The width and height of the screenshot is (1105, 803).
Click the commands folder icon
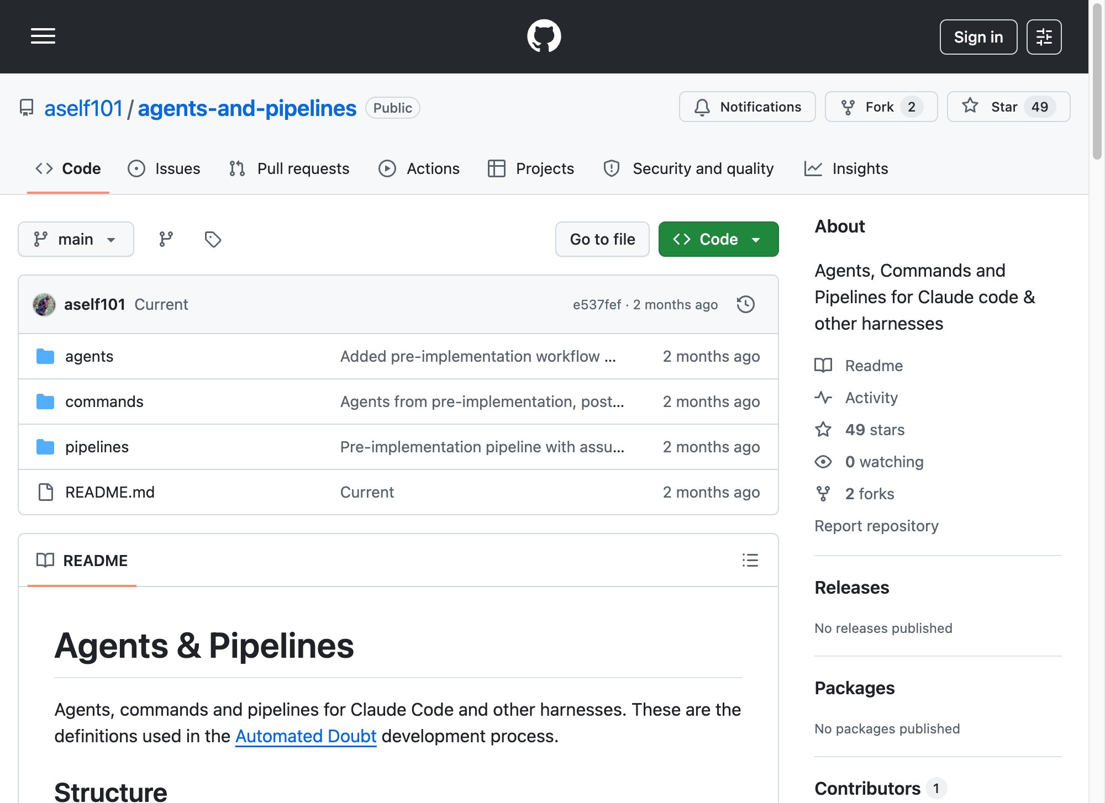[x=45, y=401]
